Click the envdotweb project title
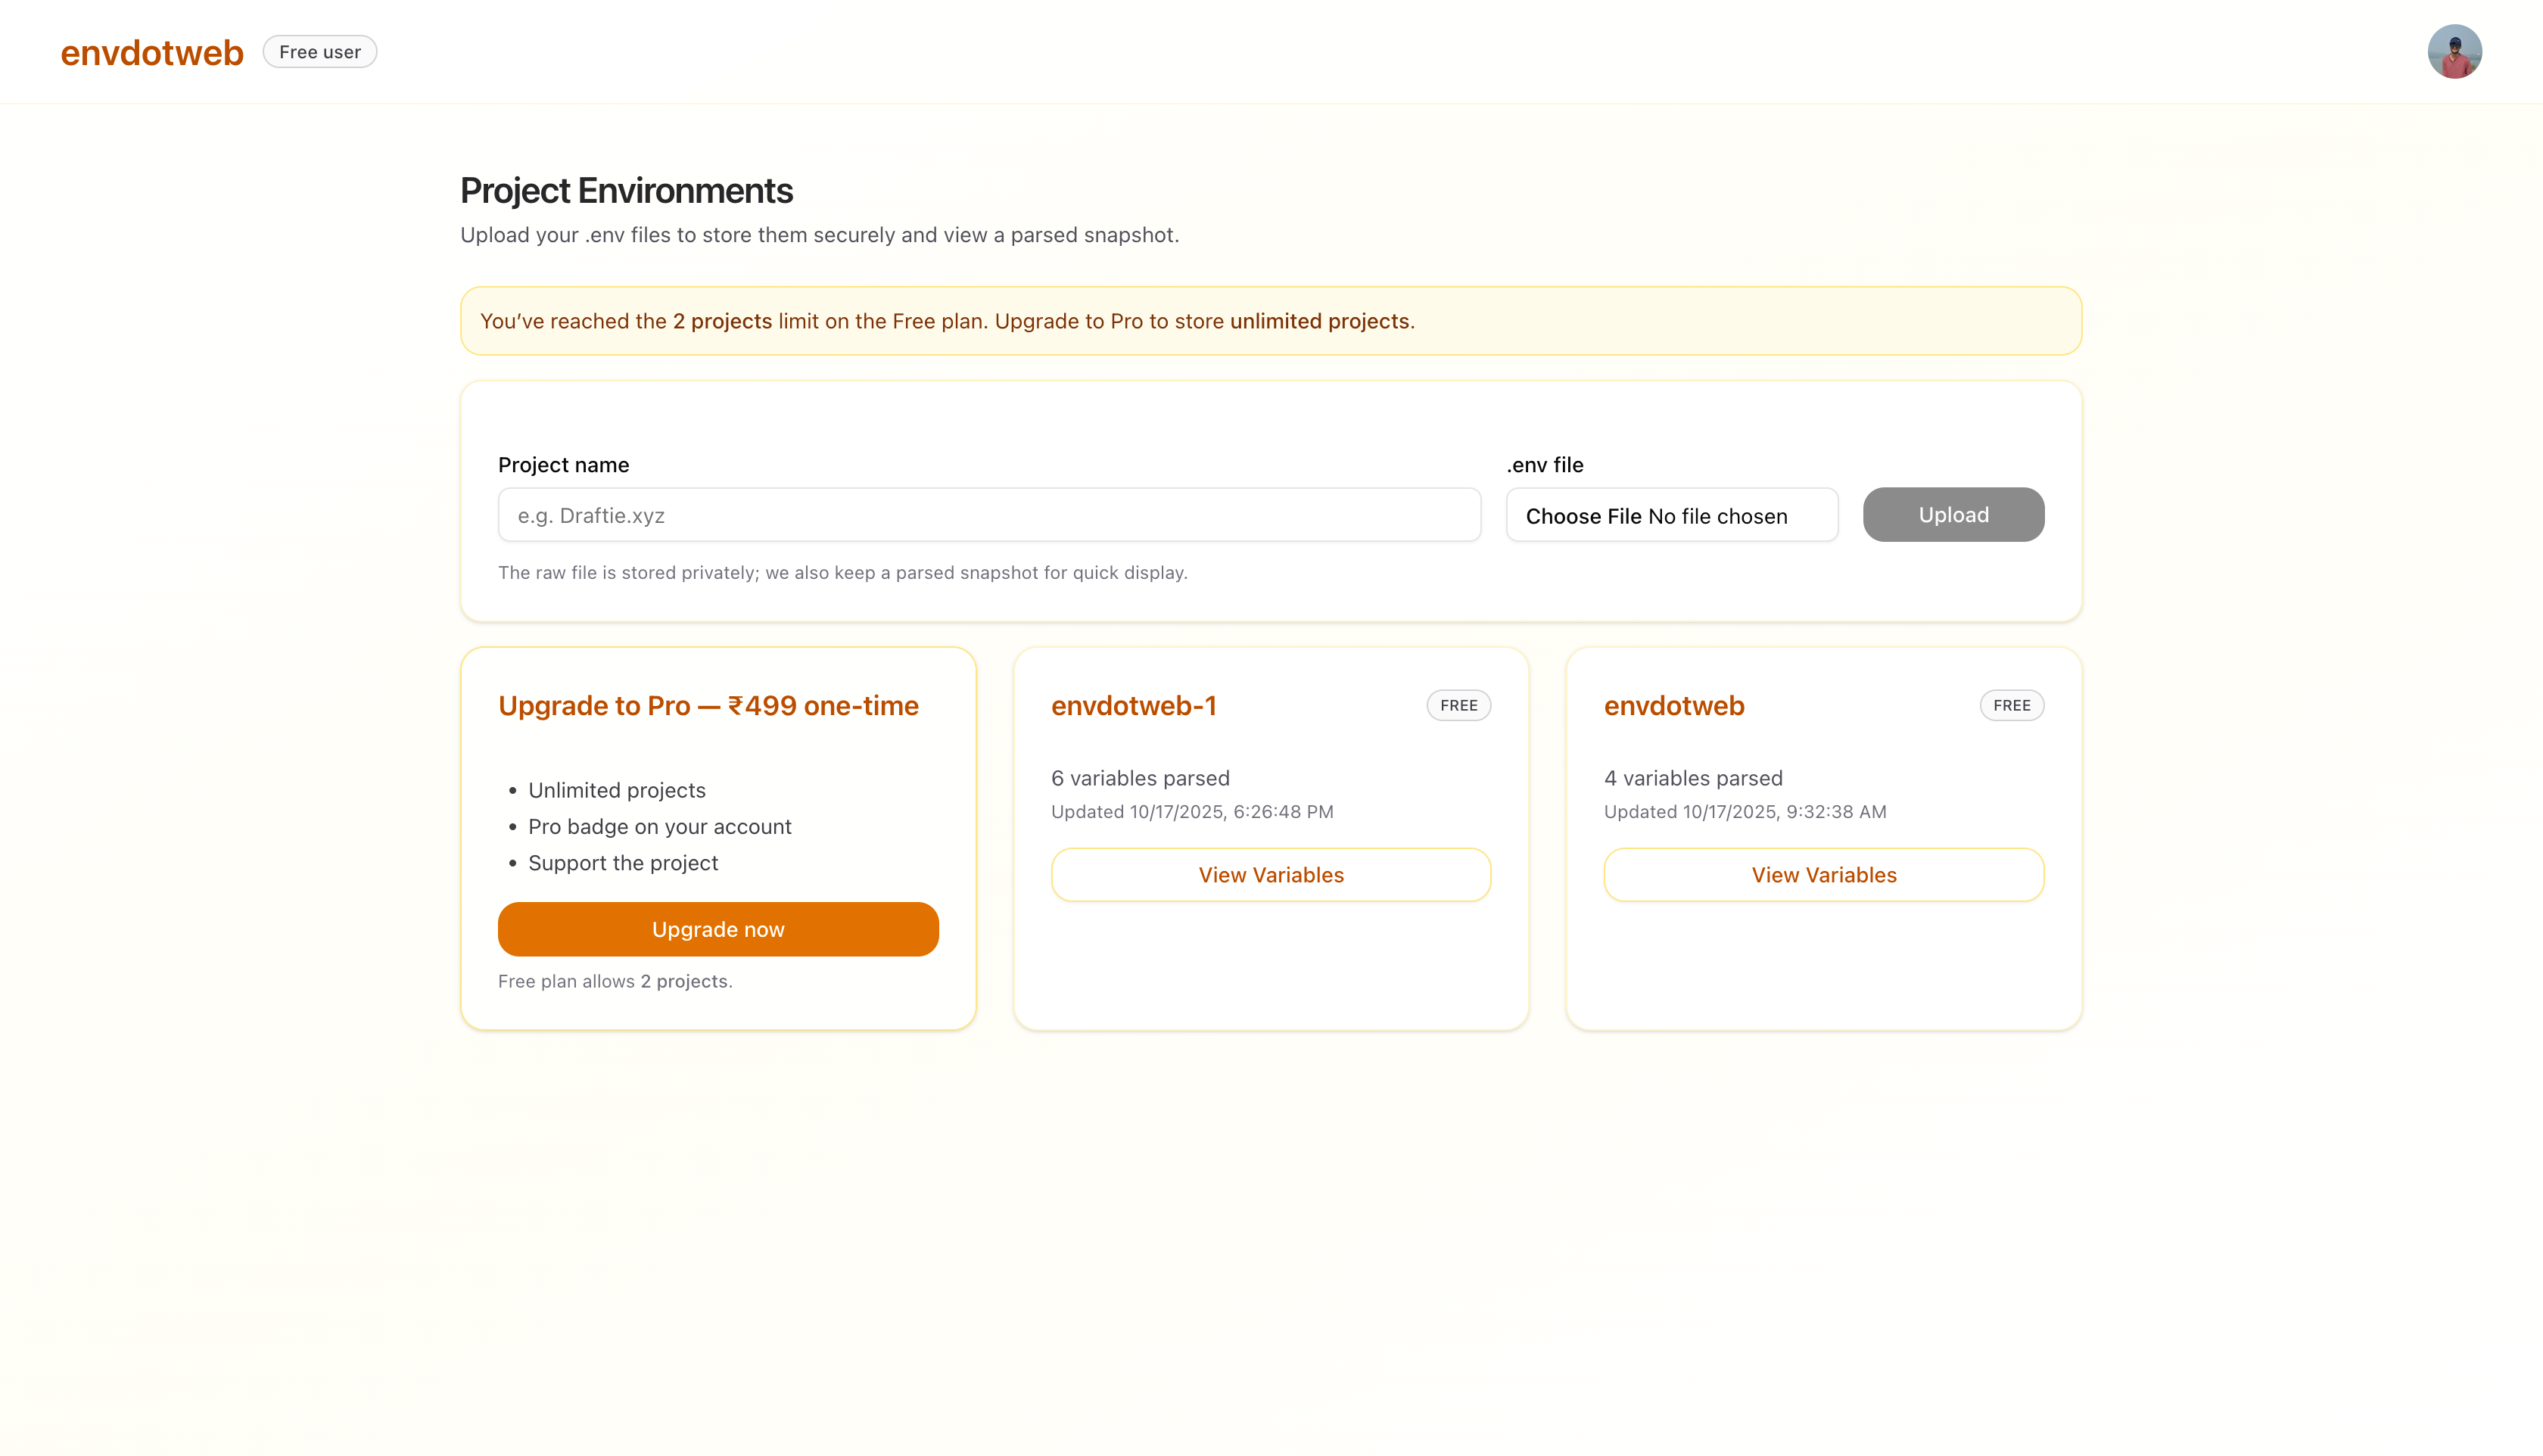 tap(1674, 705)
